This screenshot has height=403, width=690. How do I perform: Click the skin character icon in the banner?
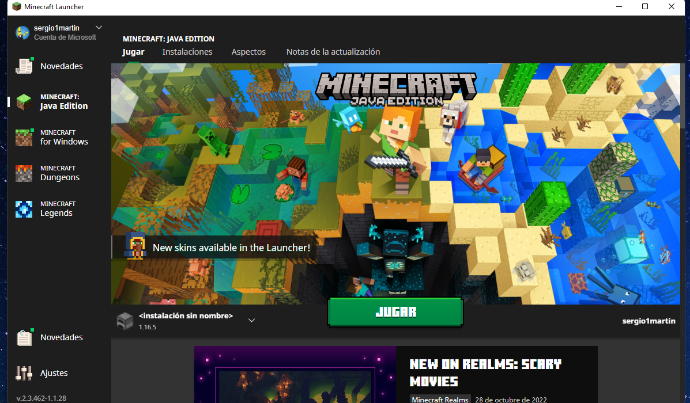coord(135,246)
